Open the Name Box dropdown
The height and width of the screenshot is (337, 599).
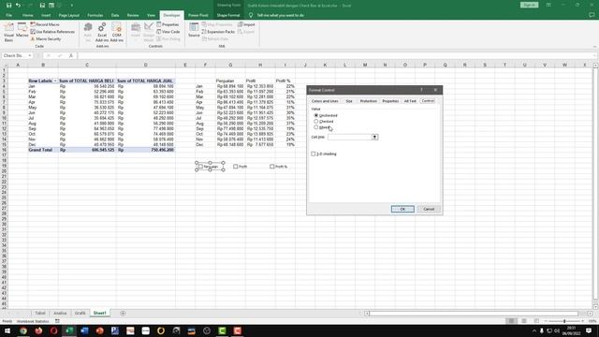tap(30, 56)
